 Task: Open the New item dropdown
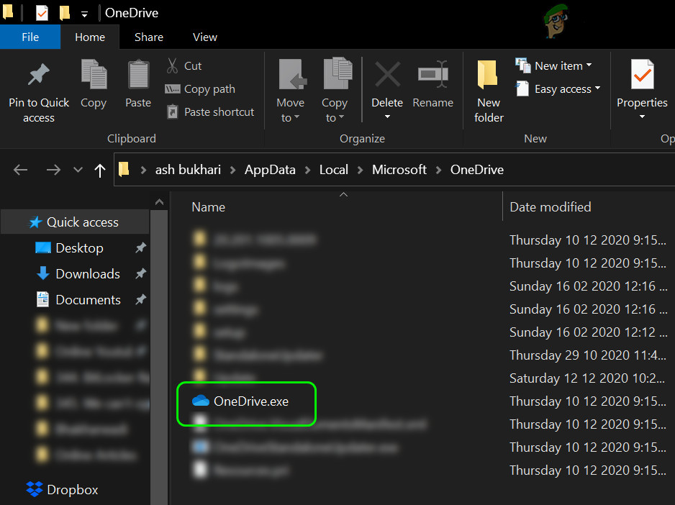pos(553,66)
